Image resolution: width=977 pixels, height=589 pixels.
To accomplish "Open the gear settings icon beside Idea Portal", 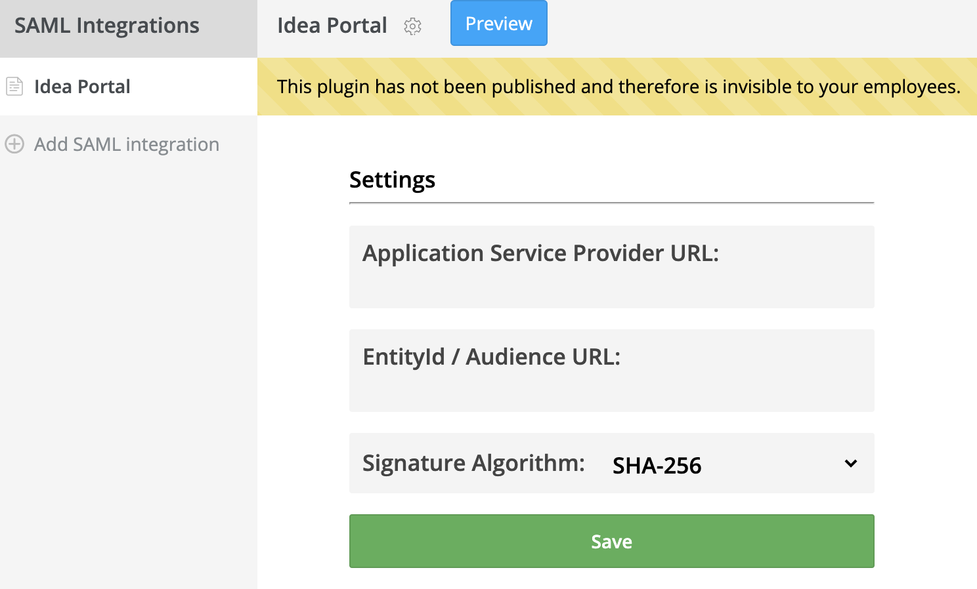I will [x=412, y=26].
